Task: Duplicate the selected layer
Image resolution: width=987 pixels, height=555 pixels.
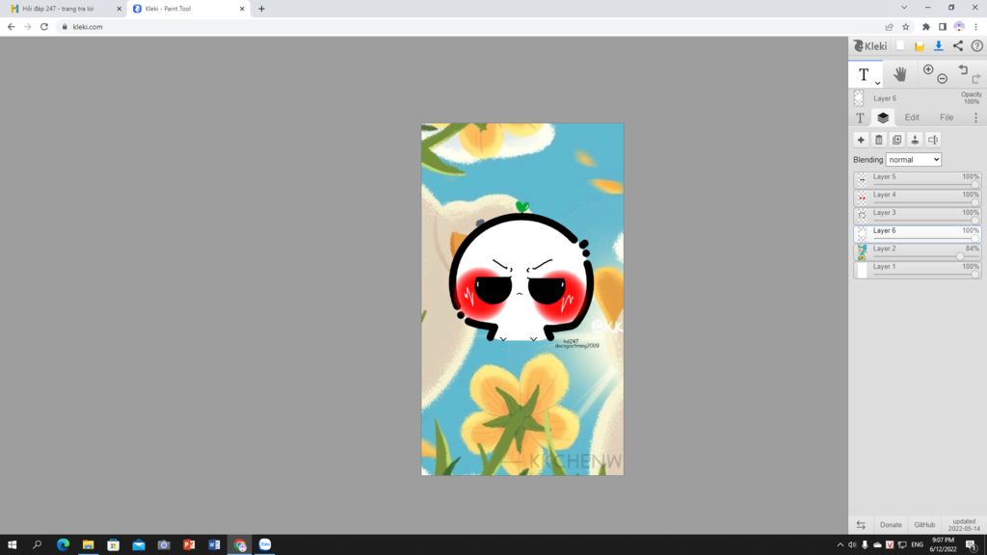Action: (x=896, y=139)
